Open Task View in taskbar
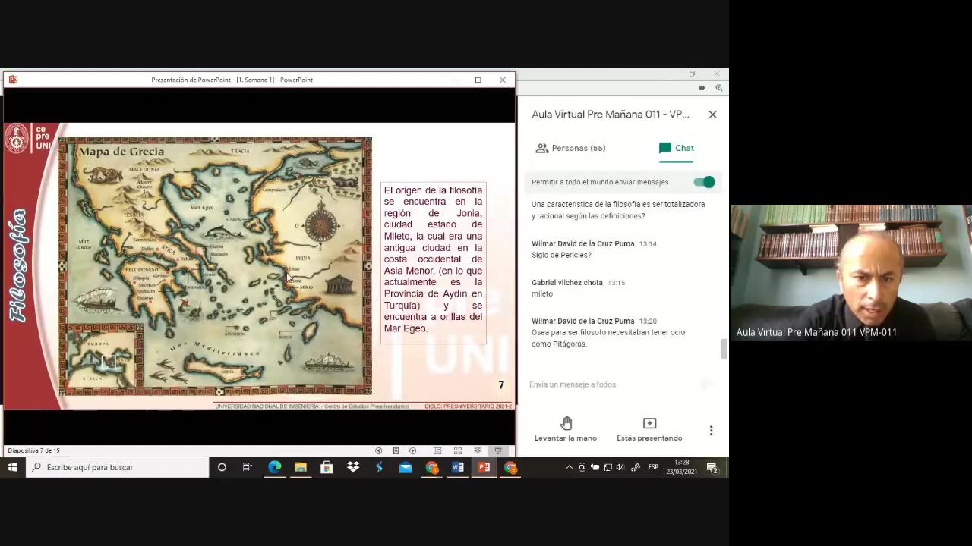This screenshot has width=972, height=546. (x=248, y=467)
